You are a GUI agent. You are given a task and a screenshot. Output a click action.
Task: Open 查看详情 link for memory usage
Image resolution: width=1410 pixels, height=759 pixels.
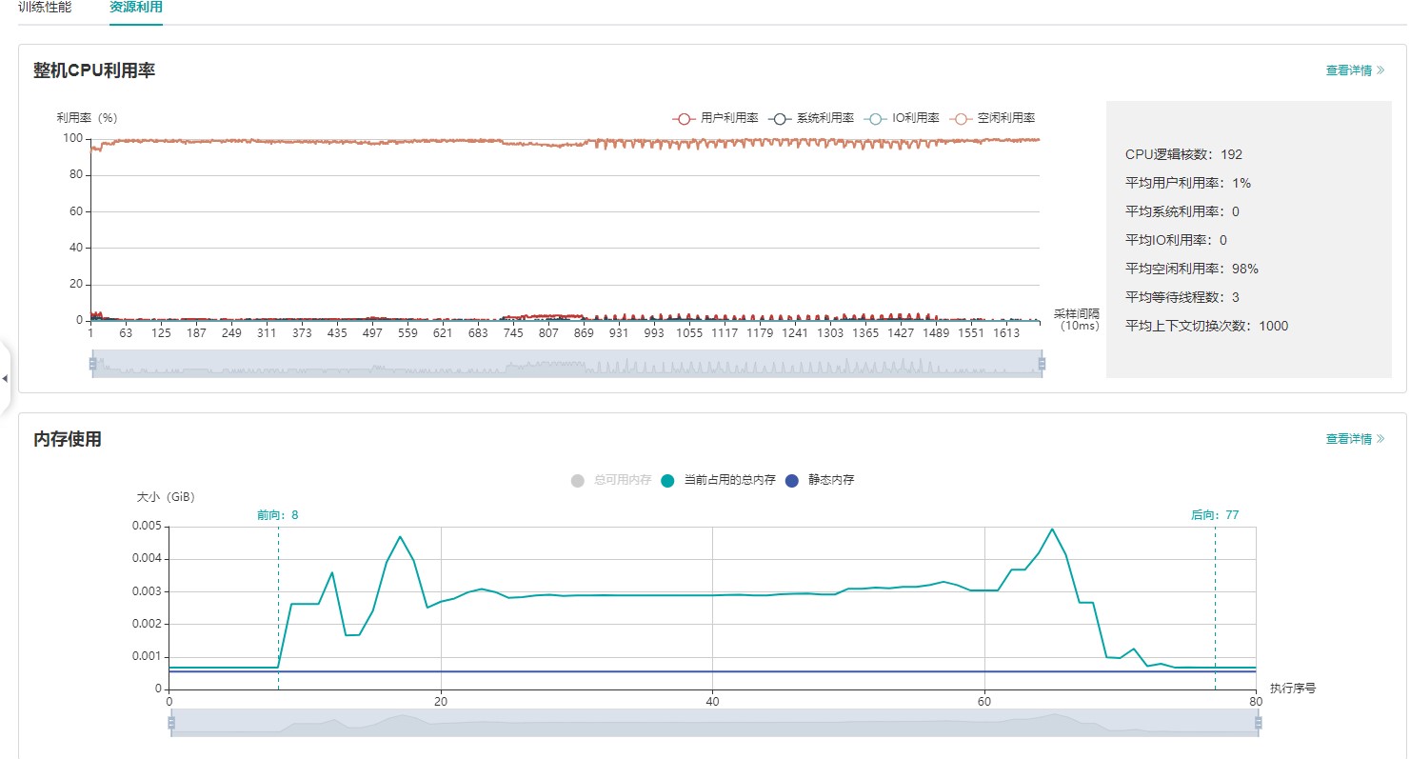[1355, 439]
